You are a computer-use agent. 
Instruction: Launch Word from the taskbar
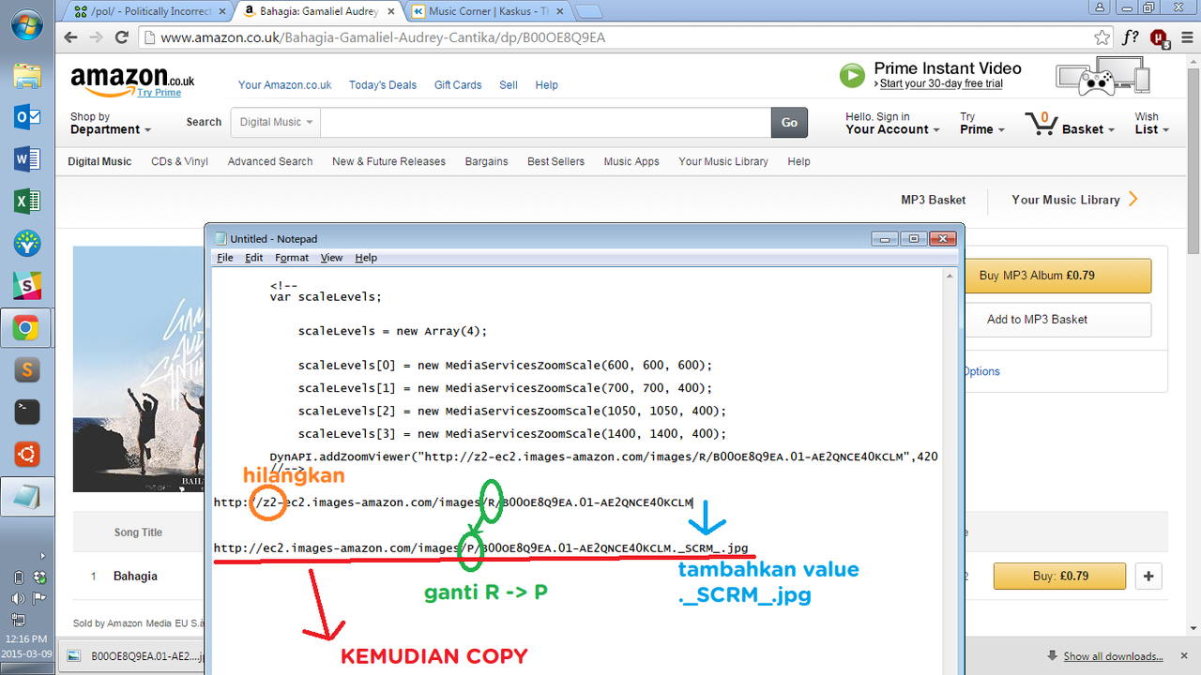(26, 160)
